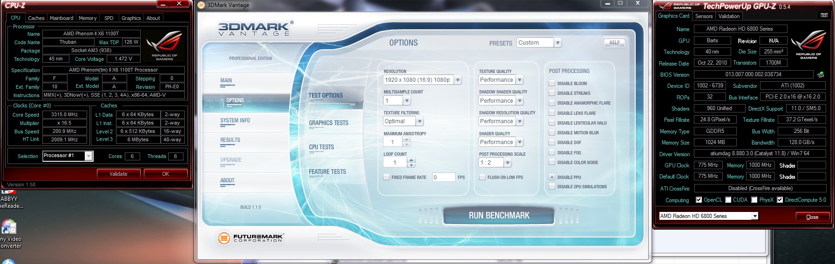835x264 pixels.
Task: Toggle Disable Motion Blur checkbox
Action: pyautogui.click(x=552, y=132)
